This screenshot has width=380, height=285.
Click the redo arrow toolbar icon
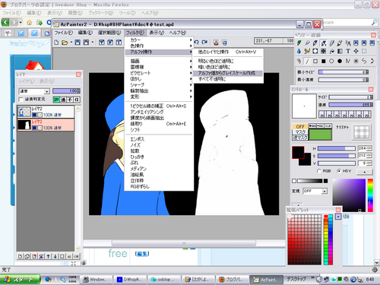point(204,43)
